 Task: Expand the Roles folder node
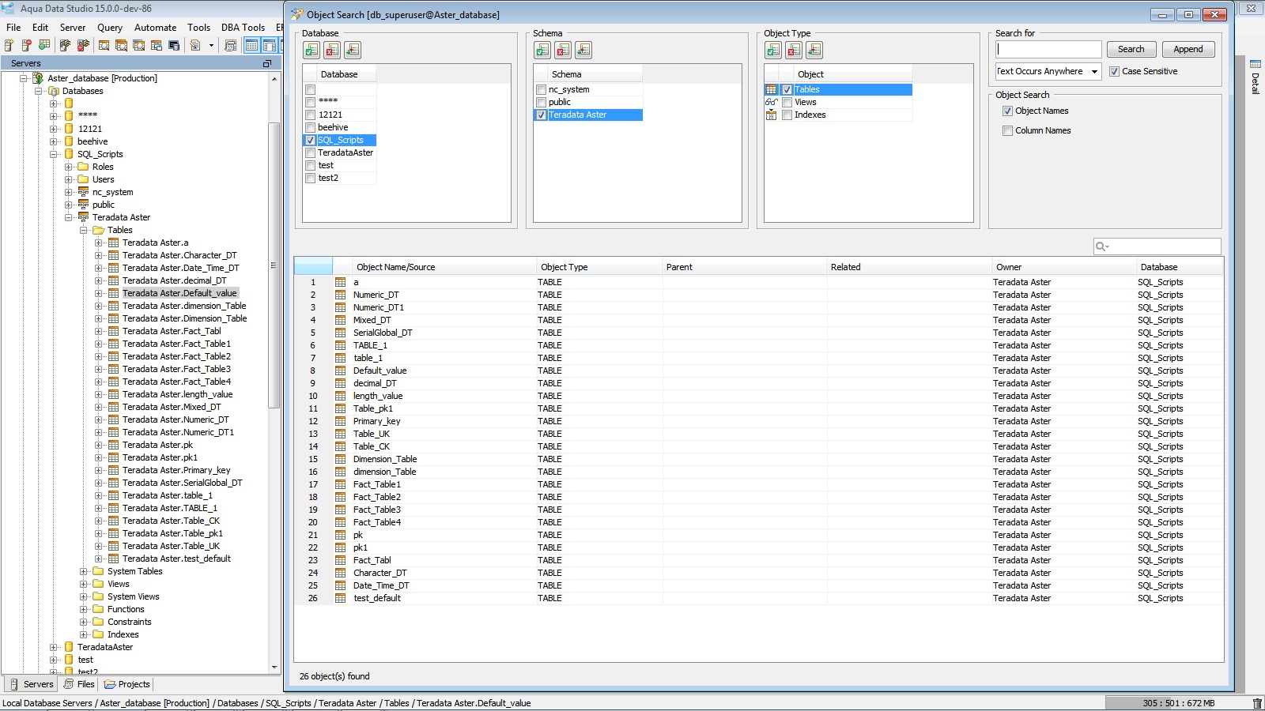(69, 167)
